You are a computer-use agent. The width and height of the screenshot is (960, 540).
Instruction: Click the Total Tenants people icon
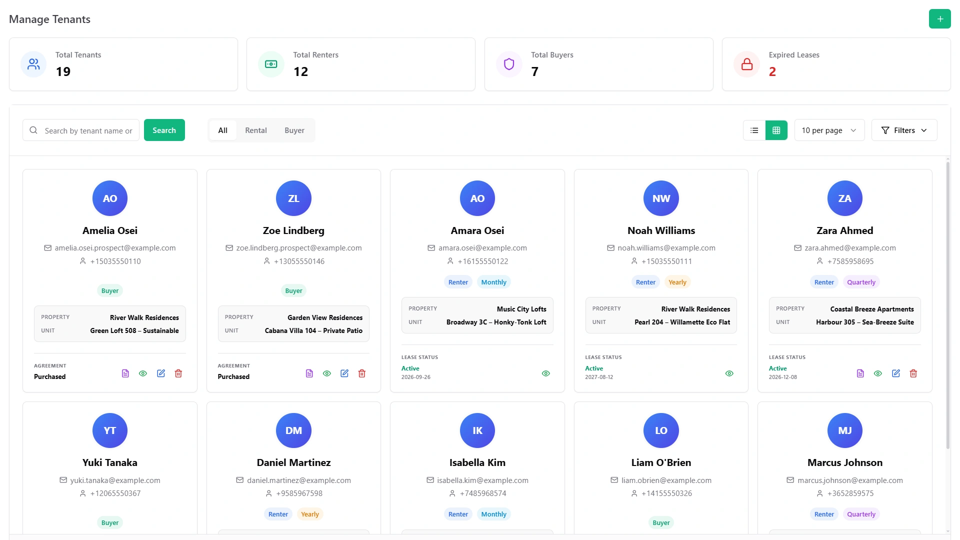click(33, 64)
